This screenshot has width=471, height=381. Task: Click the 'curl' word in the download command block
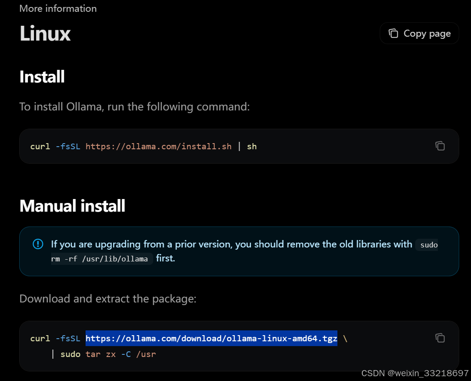click(40, 338)
